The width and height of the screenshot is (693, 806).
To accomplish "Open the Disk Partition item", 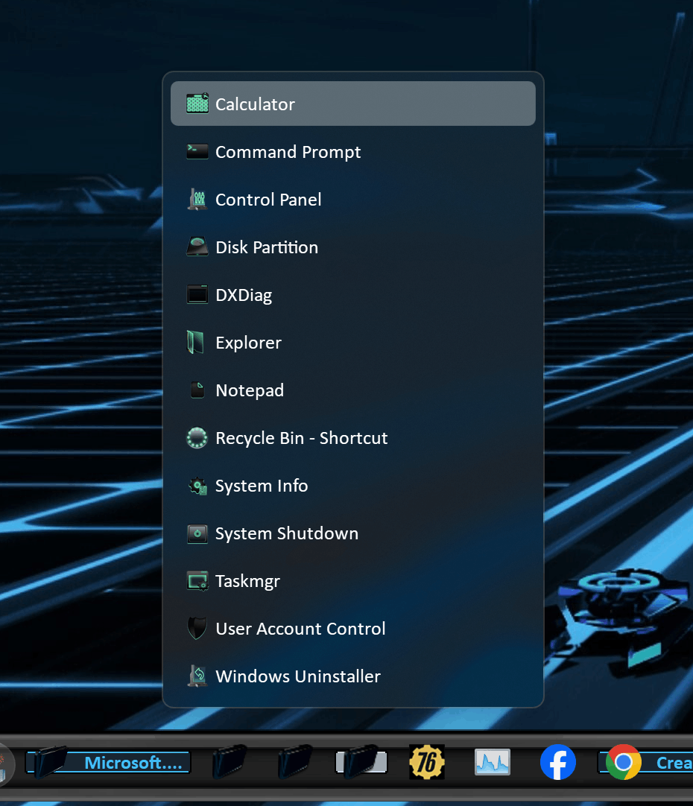I will tap(352, 247).
